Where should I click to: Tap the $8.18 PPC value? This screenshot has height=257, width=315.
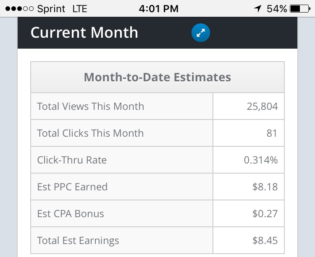pyautogui.click(x=265, y=187)
